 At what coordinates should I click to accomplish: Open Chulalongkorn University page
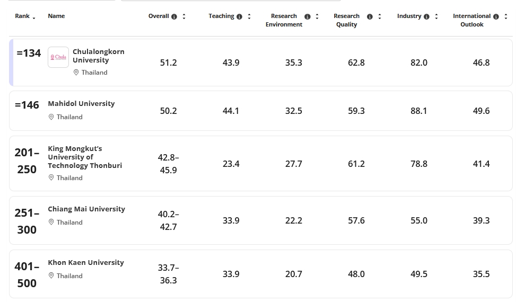(98, 56)
